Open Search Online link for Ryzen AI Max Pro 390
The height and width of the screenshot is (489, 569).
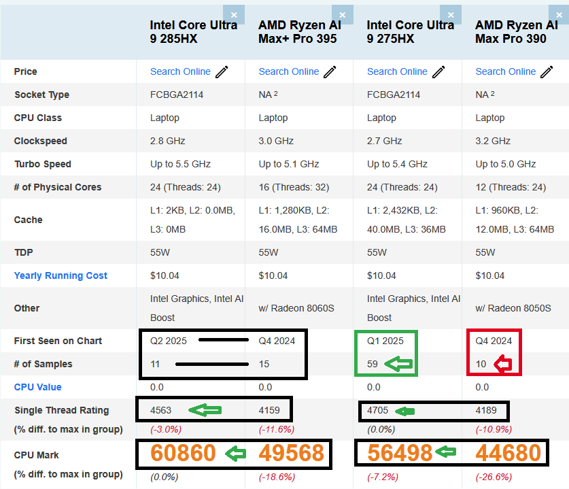(506, 71)
